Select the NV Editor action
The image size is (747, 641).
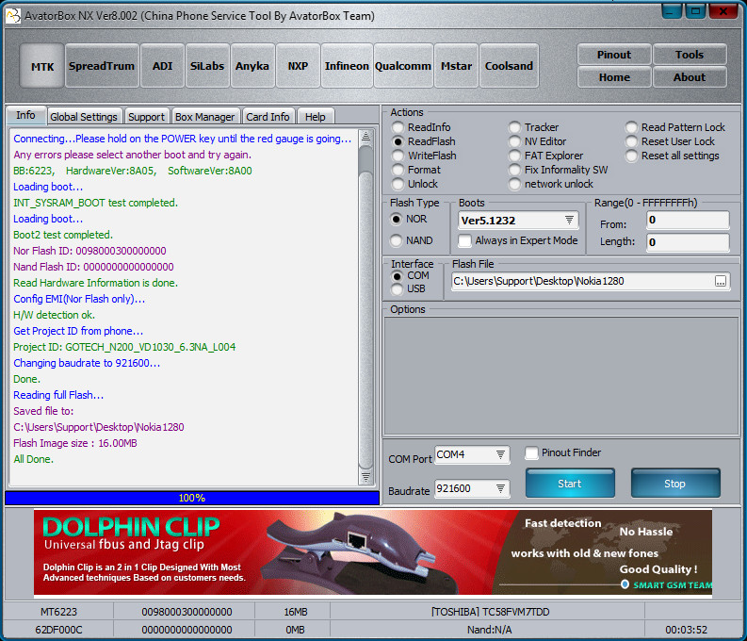538,141
